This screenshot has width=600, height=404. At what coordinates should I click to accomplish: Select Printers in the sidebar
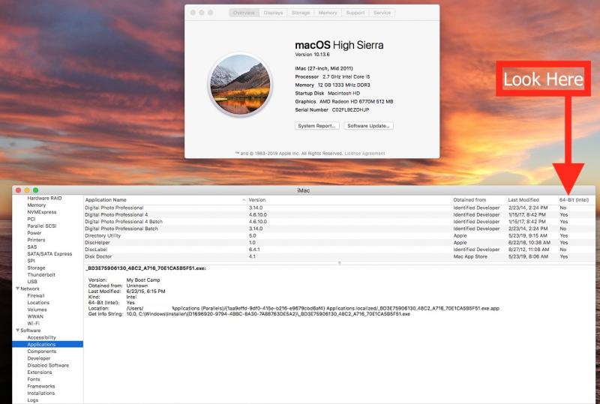36,240
